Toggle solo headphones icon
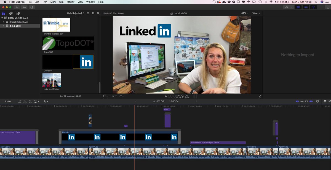Image resolution: width=331 pixels, height=170 pixels. pos(306,101)
